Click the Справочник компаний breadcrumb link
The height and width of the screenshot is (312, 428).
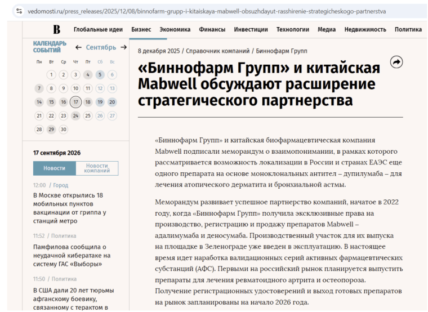point(217,51)
